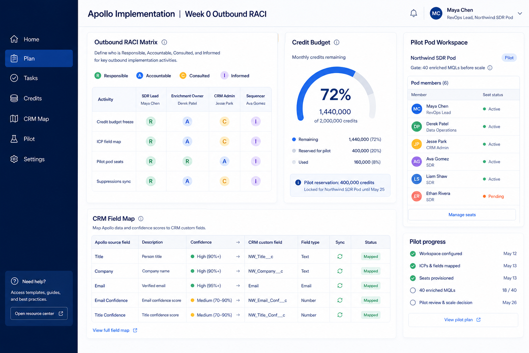Select Plan in the sidebar

pyautogui.click(x=39, y=59)
